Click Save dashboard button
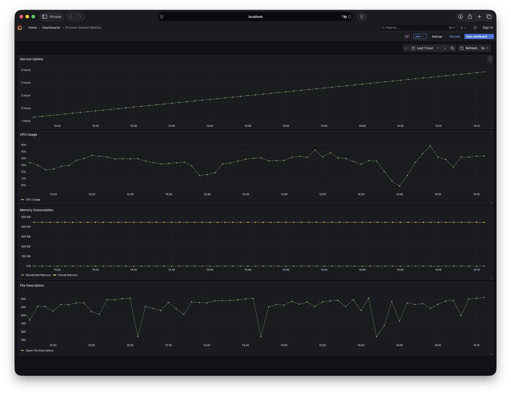This screenshot has width=511, height=395. pos(477,37)
